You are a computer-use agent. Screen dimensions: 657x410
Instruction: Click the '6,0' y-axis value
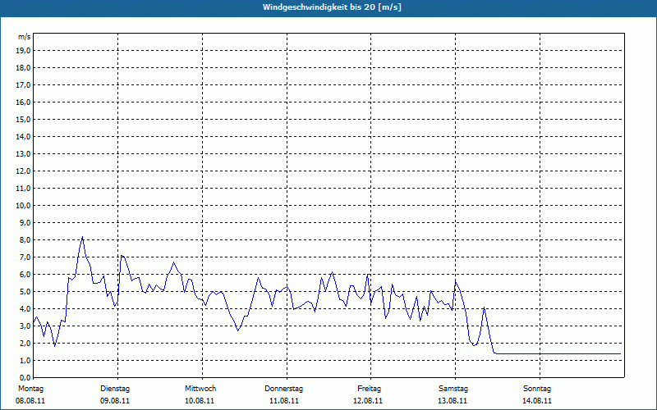pos(26,274)
